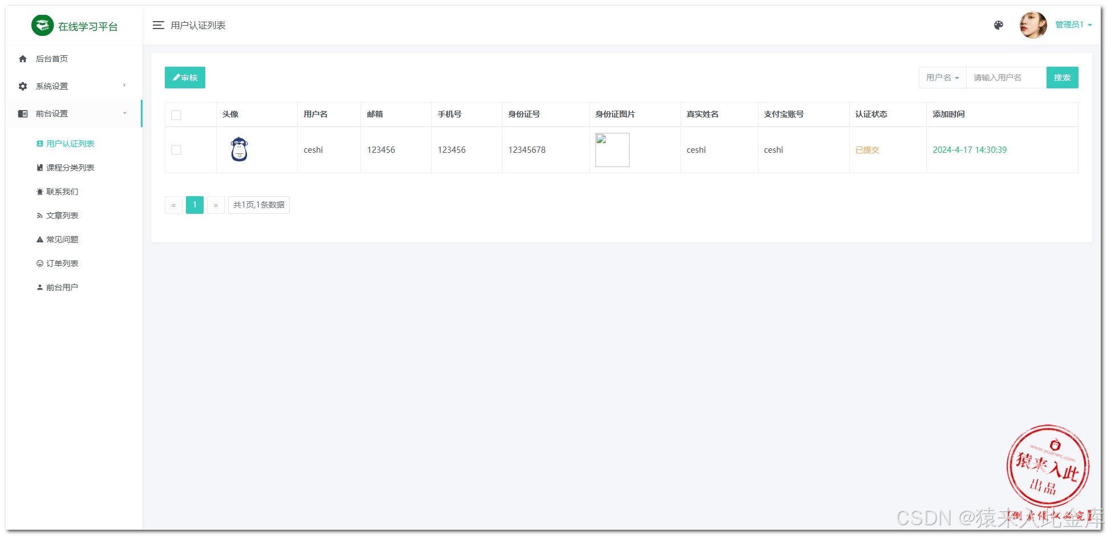Click the 真实姓名 column header
This screenshot has height=536, width=1107.
coord(702,114)
